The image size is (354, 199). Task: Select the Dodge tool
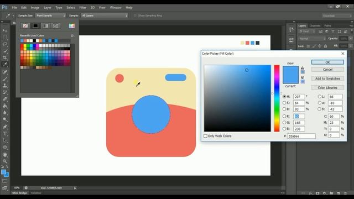[5, 119]
